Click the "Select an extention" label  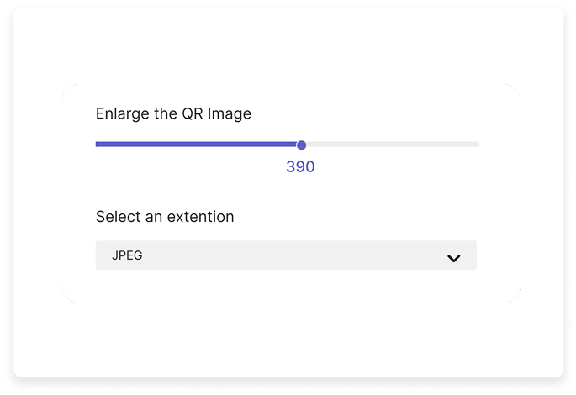(165, 217)
